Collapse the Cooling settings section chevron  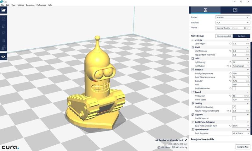coord(248,103)
